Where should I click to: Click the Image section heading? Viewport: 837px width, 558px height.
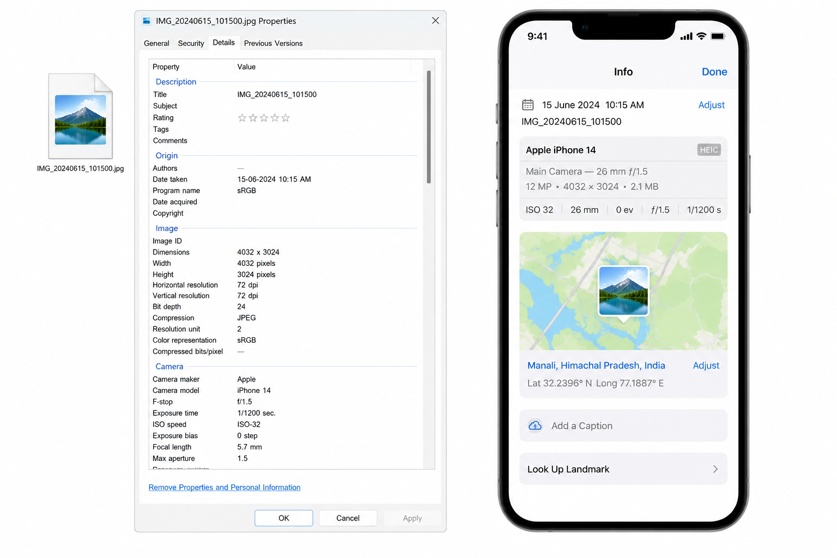167,228
